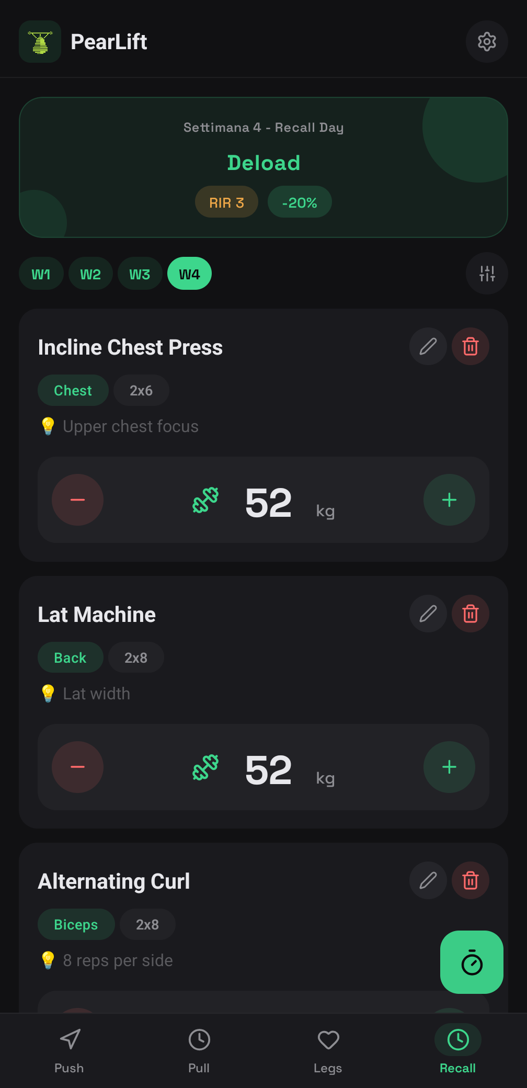
Task: Edit the Incline Chest Press exercise
Action: point(428,346)
